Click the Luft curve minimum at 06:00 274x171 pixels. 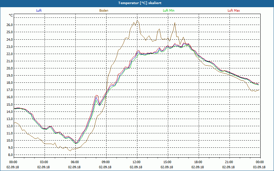(x=76, y=143)
